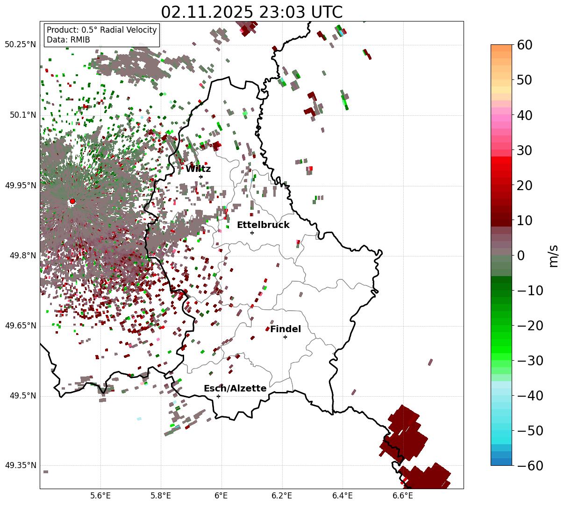Click the colorbar 50 tick label
564x505 pixels.
[524, 80]
